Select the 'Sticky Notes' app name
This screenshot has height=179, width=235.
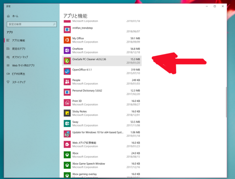pos(79,111)
